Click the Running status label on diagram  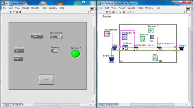coord(107,16)
